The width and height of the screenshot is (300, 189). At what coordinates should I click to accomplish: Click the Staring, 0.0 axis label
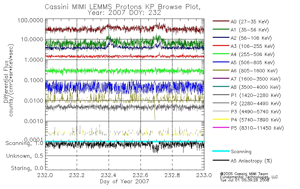coord(27,169)
